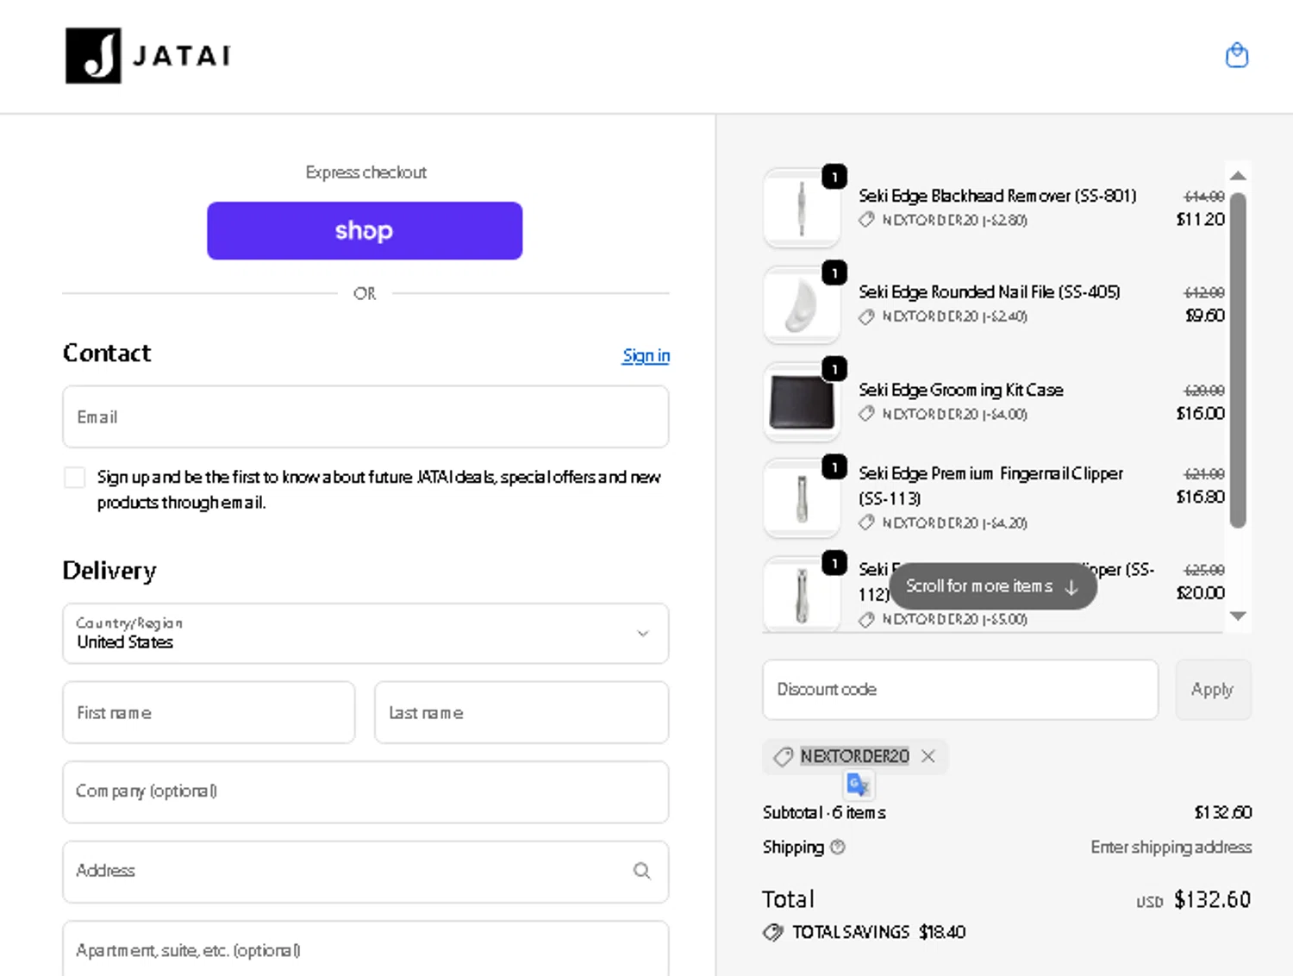Viewport: 1293px width, 976px height.
Task: Click the translate icon below the discount tag
Action: [858, 785]
